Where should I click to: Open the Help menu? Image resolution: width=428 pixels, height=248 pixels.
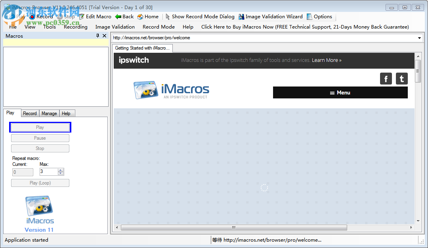point(188,27)
